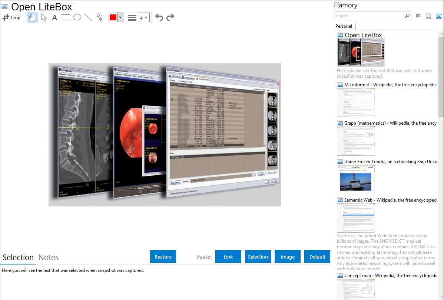The height and width of the screenshot is (300, 444).
Task: Choose the arrow pointer tool
Action: (x=44, y=17)
